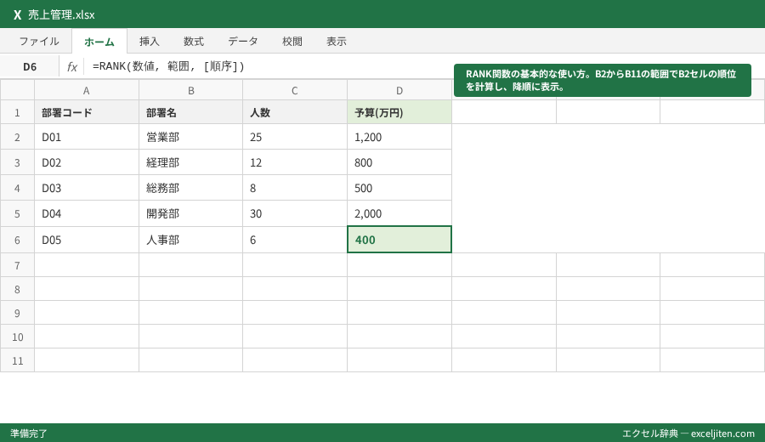Select the highlighted cell showing 400
The height and width of the screenshot is (442, 765).
pyautogui.click(x=399, y=240)
